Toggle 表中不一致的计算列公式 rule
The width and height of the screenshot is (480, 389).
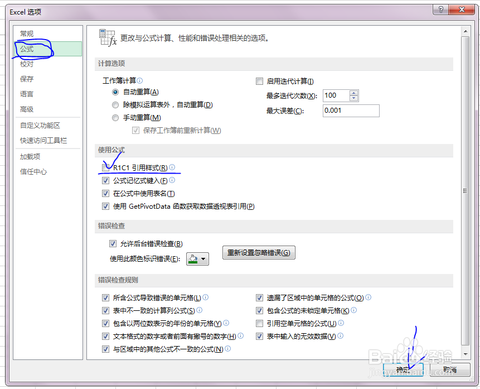tap(105, 310)
